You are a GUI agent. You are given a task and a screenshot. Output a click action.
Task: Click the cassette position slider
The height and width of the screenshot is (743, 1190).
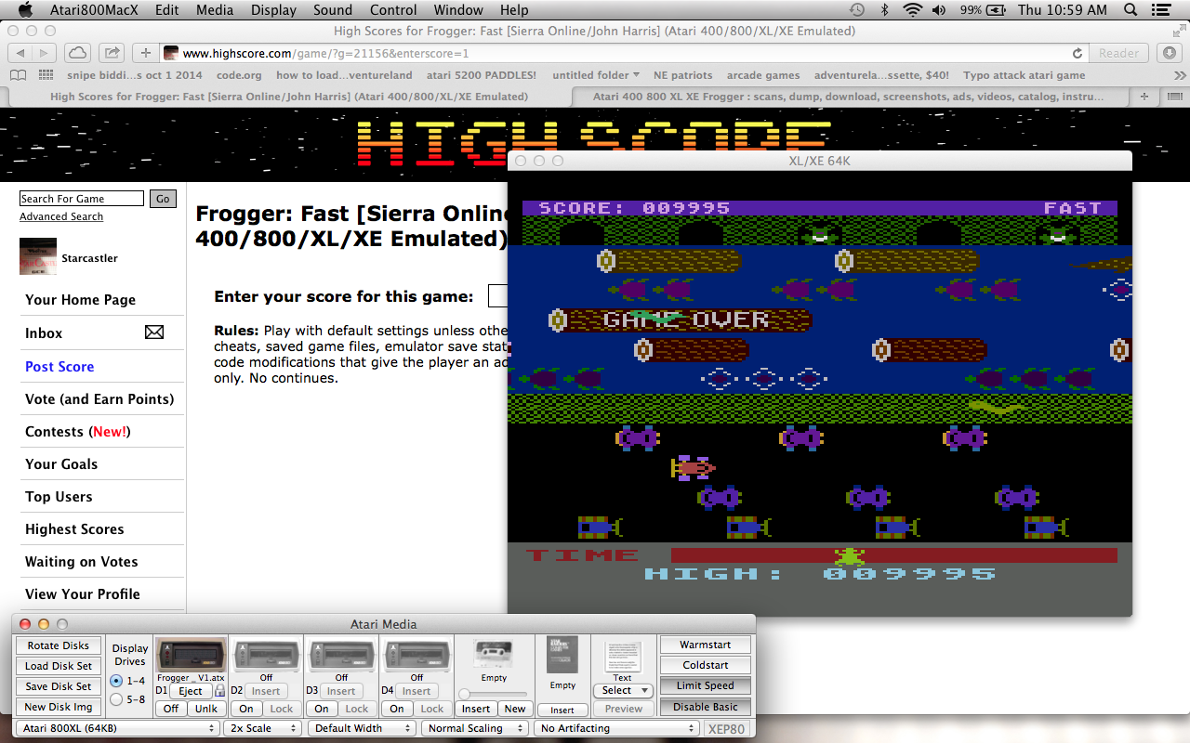tap(494, 694)
